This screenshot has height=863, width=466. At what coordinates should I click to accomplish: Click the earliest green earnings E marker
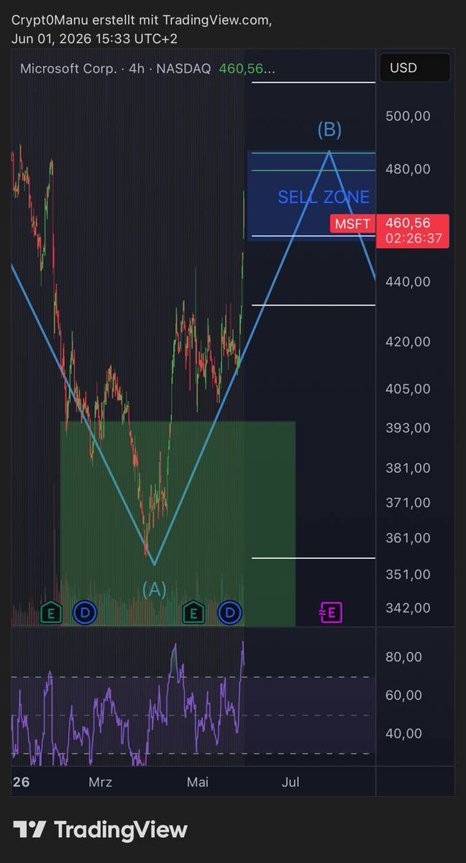point(50,613)
